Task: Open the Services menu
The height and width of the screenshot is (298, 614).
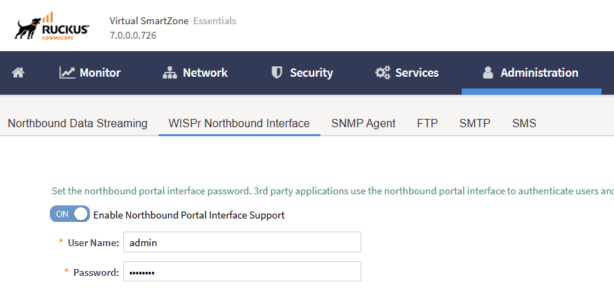Action: (x=407, y=73)
